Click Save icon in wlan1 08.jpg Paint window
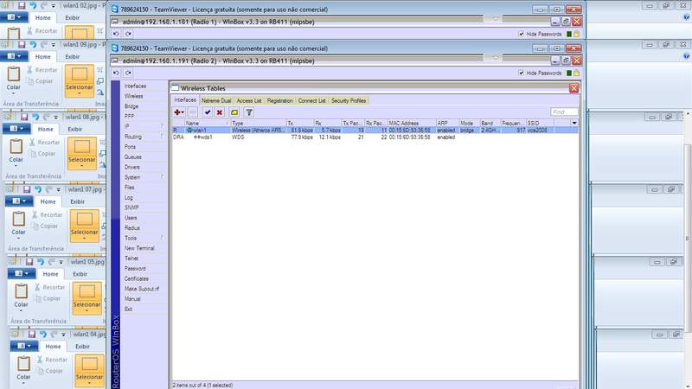 tap(24, 117)
